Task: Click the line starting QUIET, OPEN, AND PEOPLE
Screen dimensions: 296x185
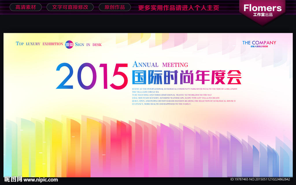Action: [184, 101]
